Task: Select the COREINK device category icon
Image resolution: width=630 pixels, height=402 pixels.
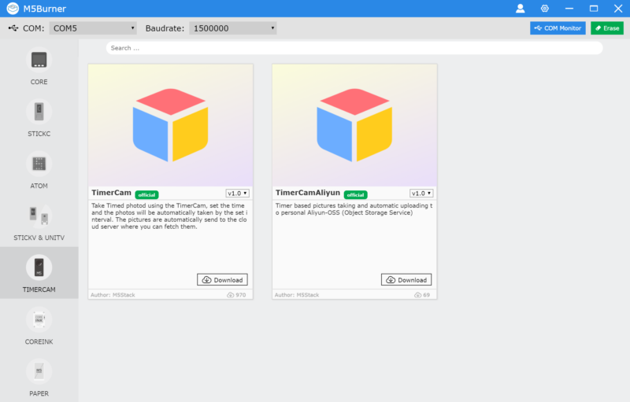Action: pyautogui.click(x=39, y=319)
